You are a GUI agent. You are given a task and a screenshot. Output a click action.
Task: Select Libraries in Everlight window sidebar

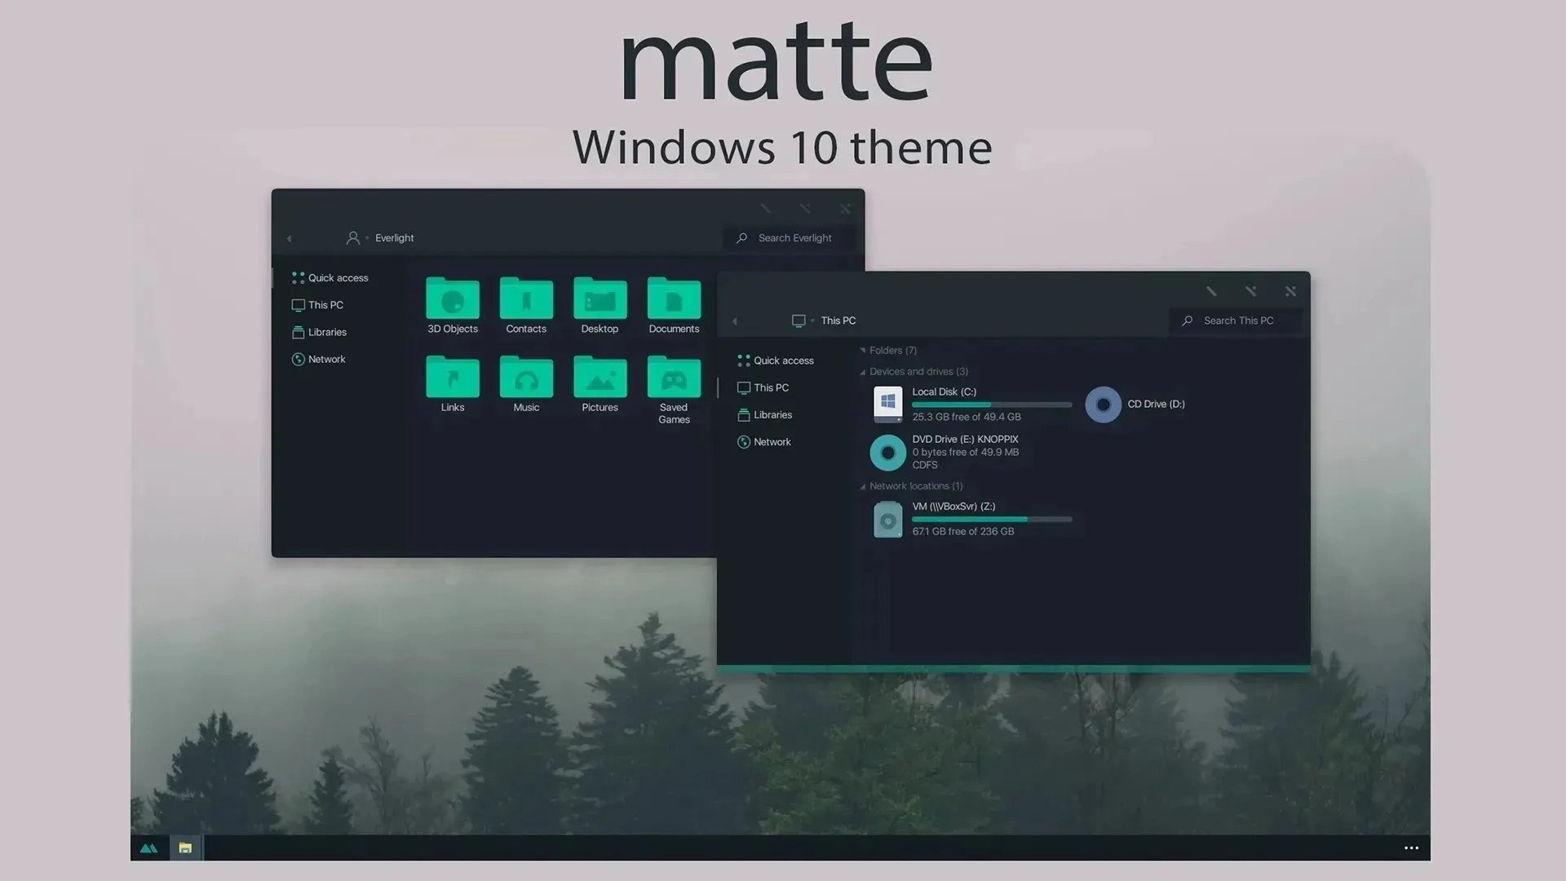click(x=327, y=332)
